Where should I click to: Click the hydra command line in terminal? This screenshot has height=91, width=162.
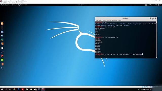(x=119, y=54)
